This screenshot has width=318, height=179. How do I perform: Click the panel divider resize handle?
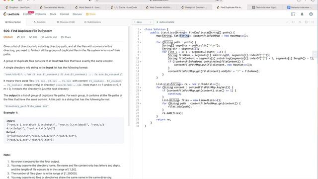[131, 90]
